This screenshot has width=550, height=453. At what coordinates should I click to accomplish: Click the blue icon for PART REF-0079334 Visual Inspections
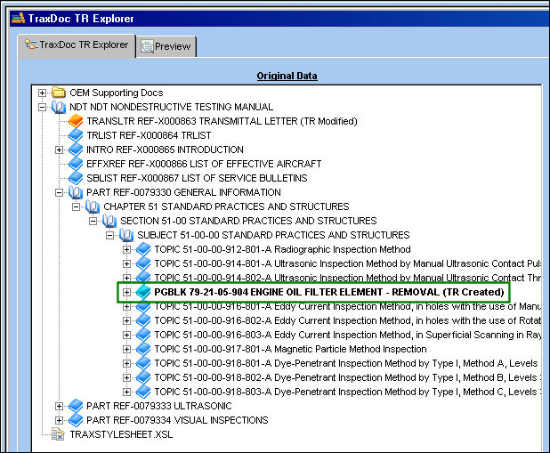tap(76, 421)
